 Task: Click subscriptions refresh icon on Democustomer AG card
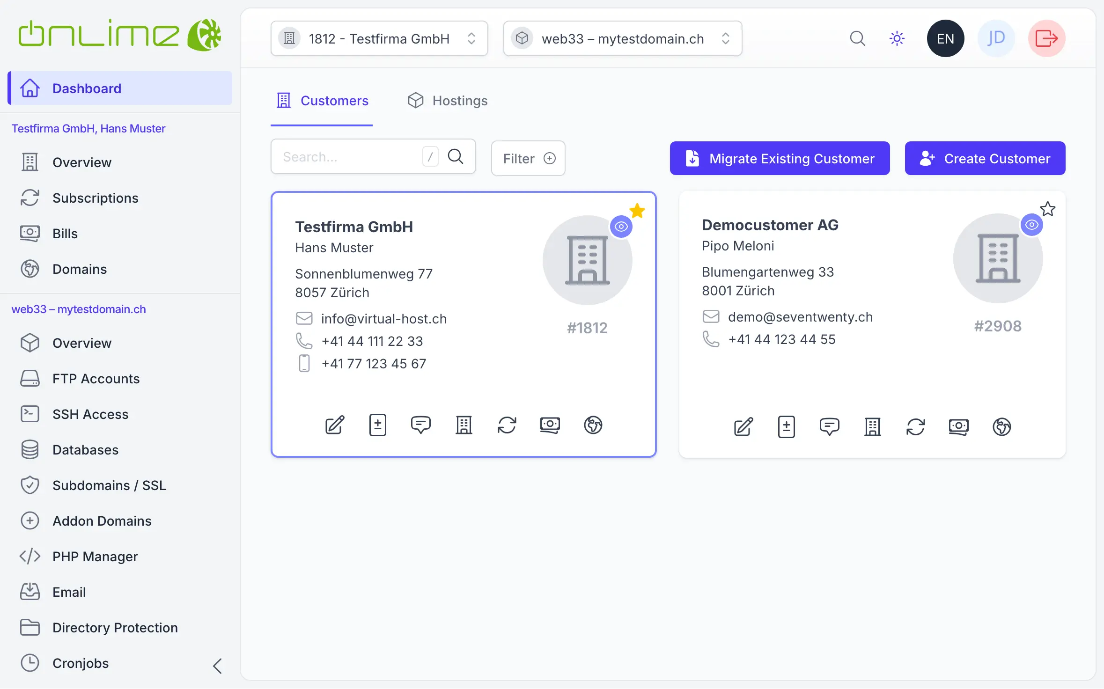(915, 427)
